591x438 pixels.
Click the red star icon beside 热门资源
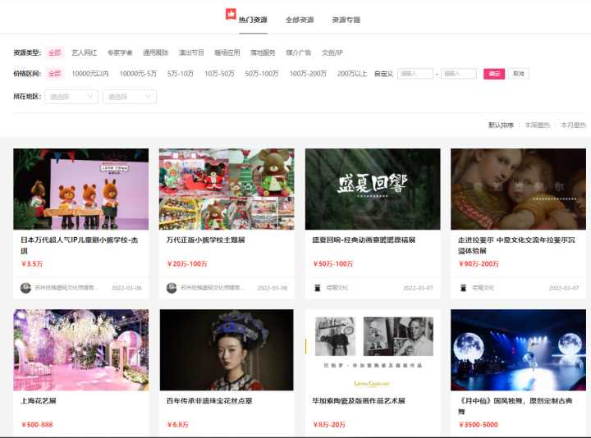point(231,14)
